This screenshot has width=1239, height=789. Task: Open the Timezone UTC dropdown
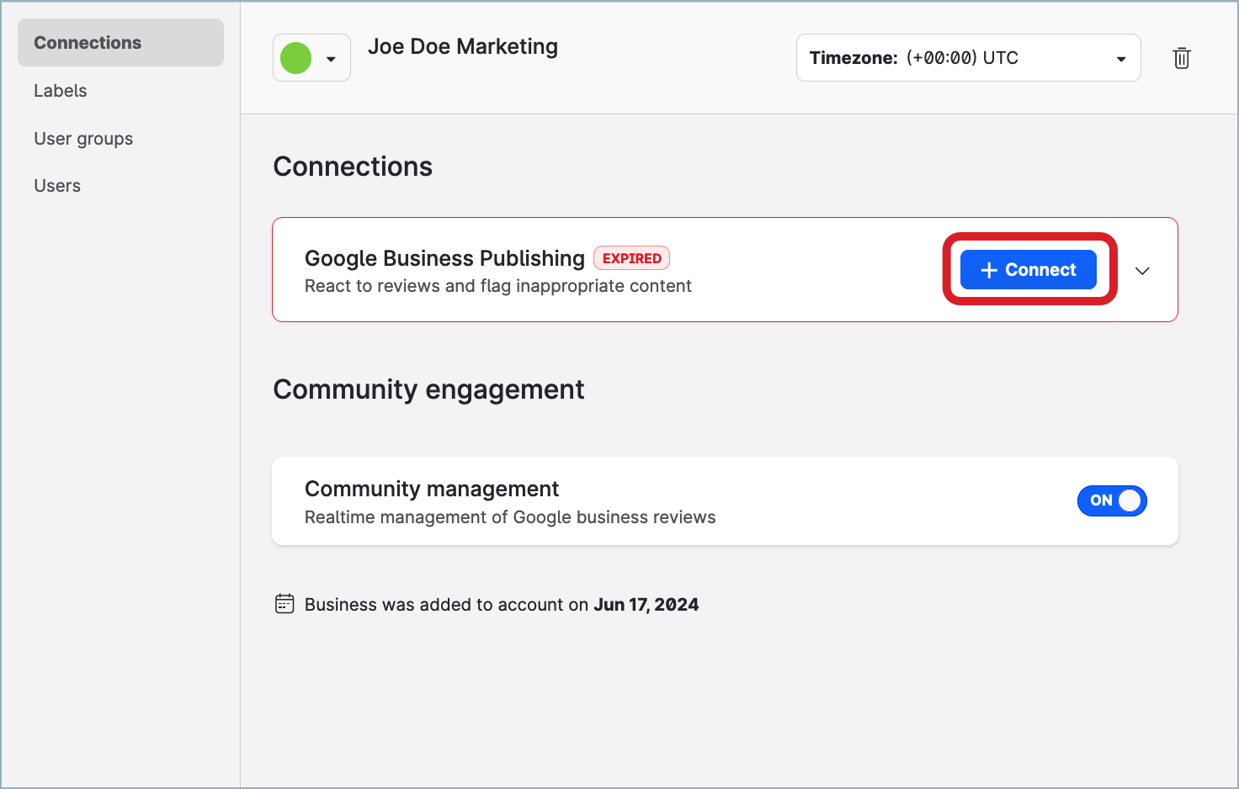(967, 58)
